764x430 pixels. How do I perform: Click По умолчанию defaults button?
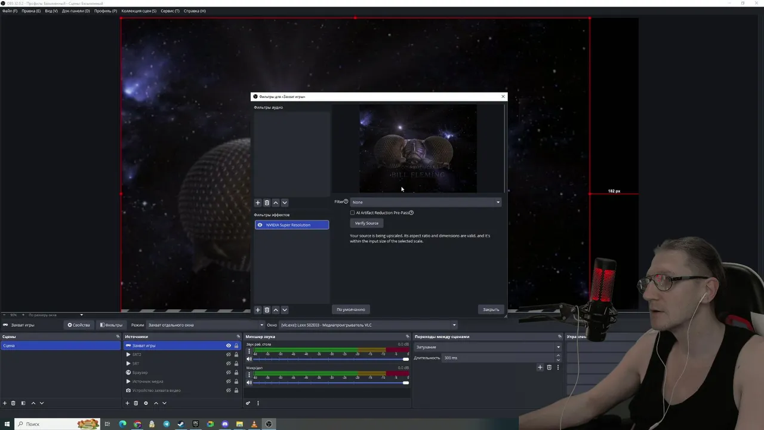point(351,309)
